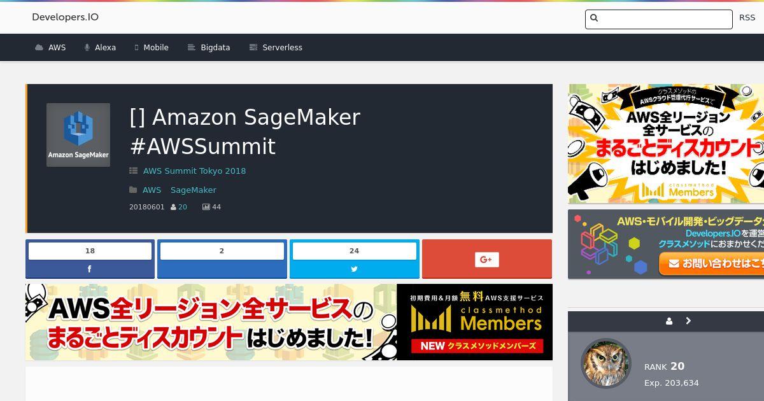Click the Amazon SageMaker logo thumbnail
This screenshot has height=401, width=764.
coord(78,135)
